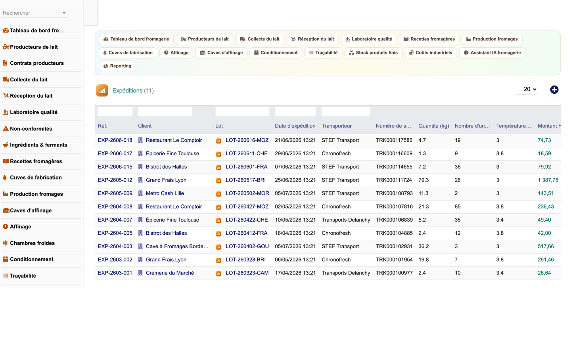The height and width of the screenshot is (355, 573).
Task: Click the orange lot icon next to LOT-260616-MOZ
Action: (x=218, y=141)
